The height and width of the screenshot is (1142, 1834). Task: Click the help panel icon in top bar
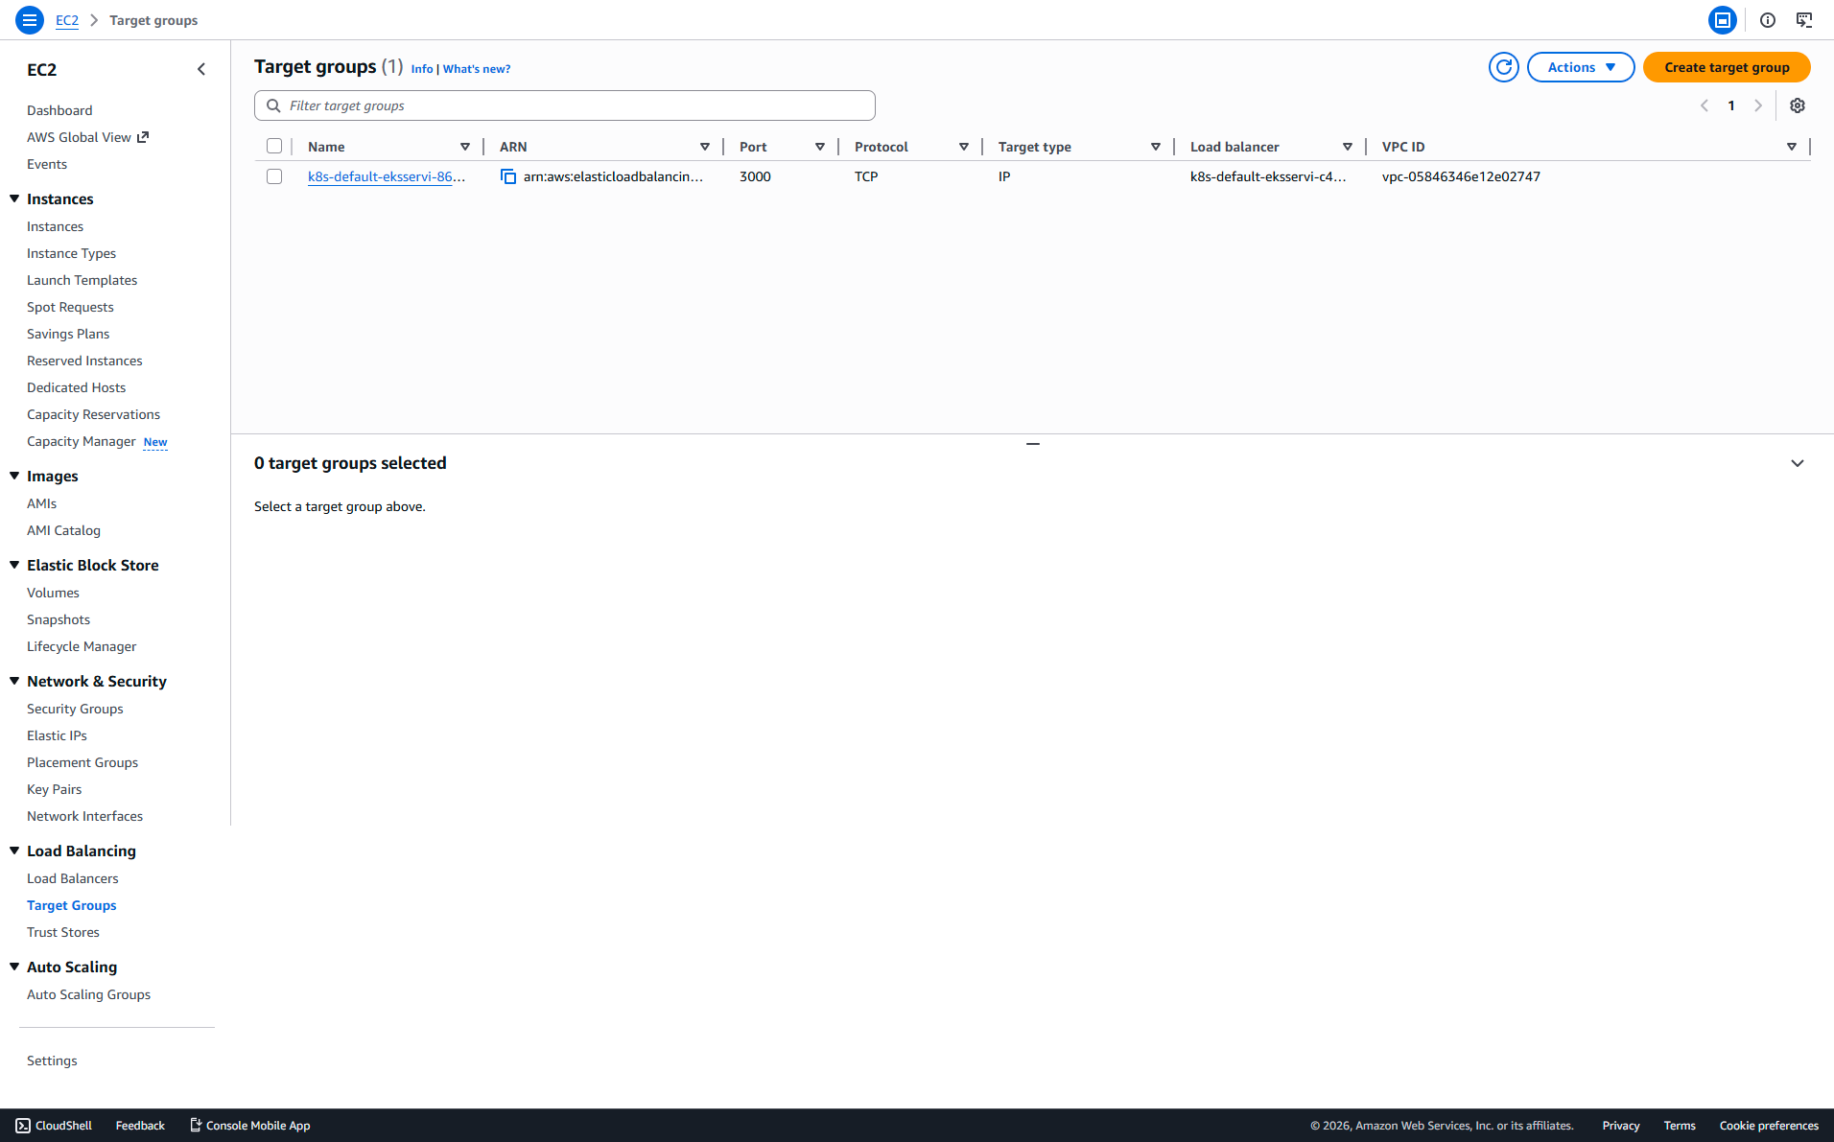1723,19
